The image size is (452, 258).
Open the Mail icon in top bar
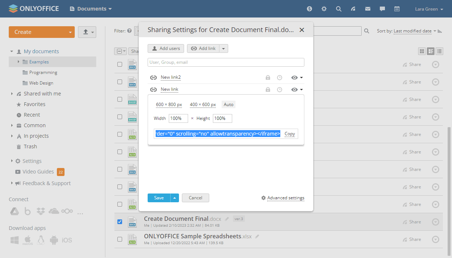[x=367, y=8]
